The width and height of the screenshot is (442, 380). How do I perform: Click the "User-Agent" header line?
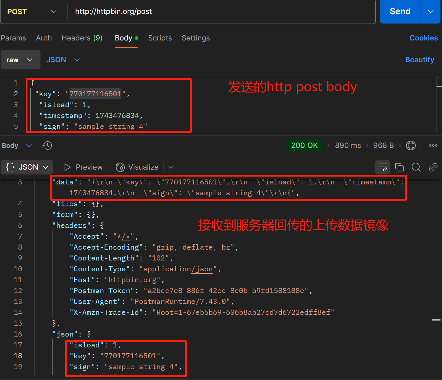click(152, 302)
